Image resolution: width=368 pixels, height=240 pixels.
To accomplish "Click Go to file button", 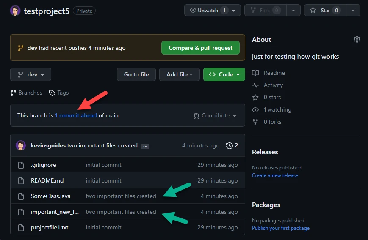I will point(136,74).
